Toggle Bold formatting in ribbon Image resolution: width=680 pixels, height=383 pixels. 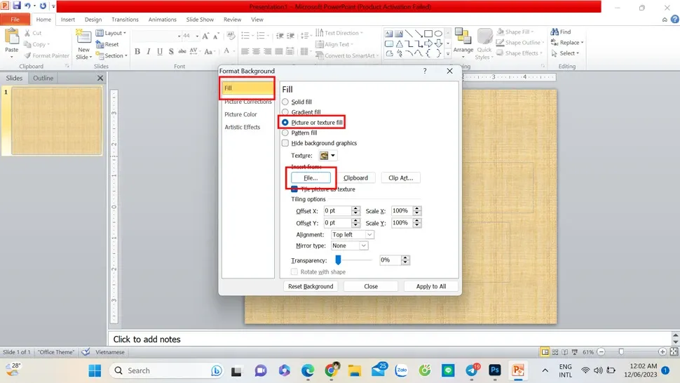[x=137, y=52]
